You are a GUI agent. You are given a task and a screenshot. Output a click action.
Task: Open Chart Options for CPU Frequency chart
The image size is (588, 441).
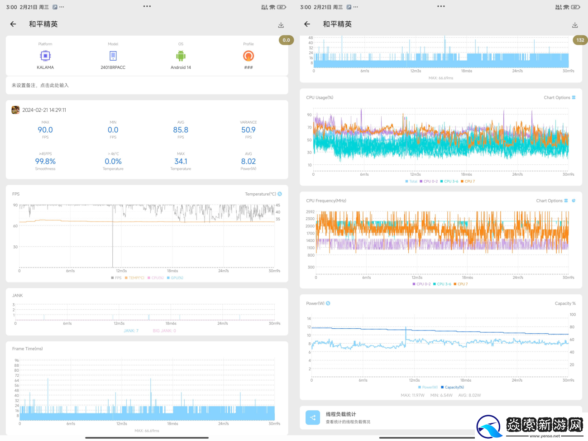pos(552,201)
